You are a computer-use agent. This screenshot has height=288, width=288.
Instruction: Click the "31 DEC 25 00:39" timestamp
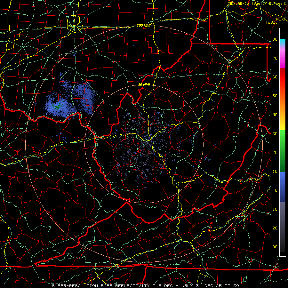pos(218,286)
